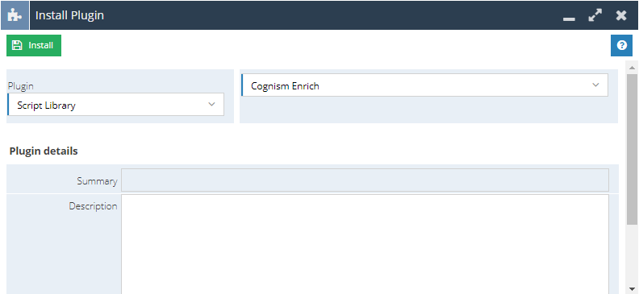Click the puzzle piece plugin icon
The height and width of the screenshot is (294, 639).
(x=15, y=15)
